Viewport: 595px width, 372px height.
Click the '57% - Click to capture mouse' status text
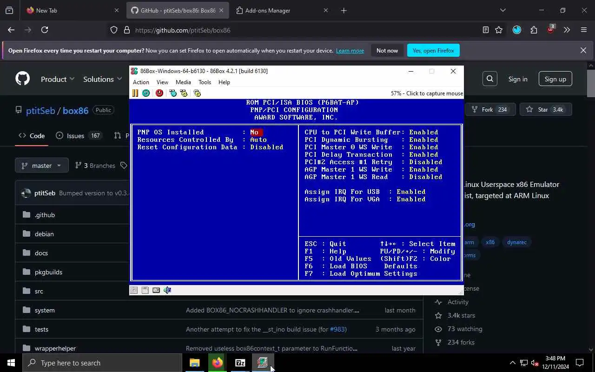pyautogui.click(x=427, y=93)
